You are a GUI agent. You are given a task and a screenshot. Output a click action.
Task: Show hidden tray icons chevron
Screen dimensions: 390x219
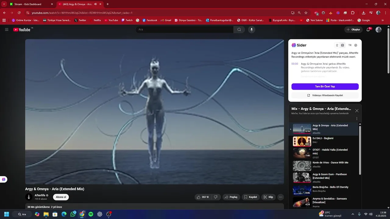[x=353, y=214]
